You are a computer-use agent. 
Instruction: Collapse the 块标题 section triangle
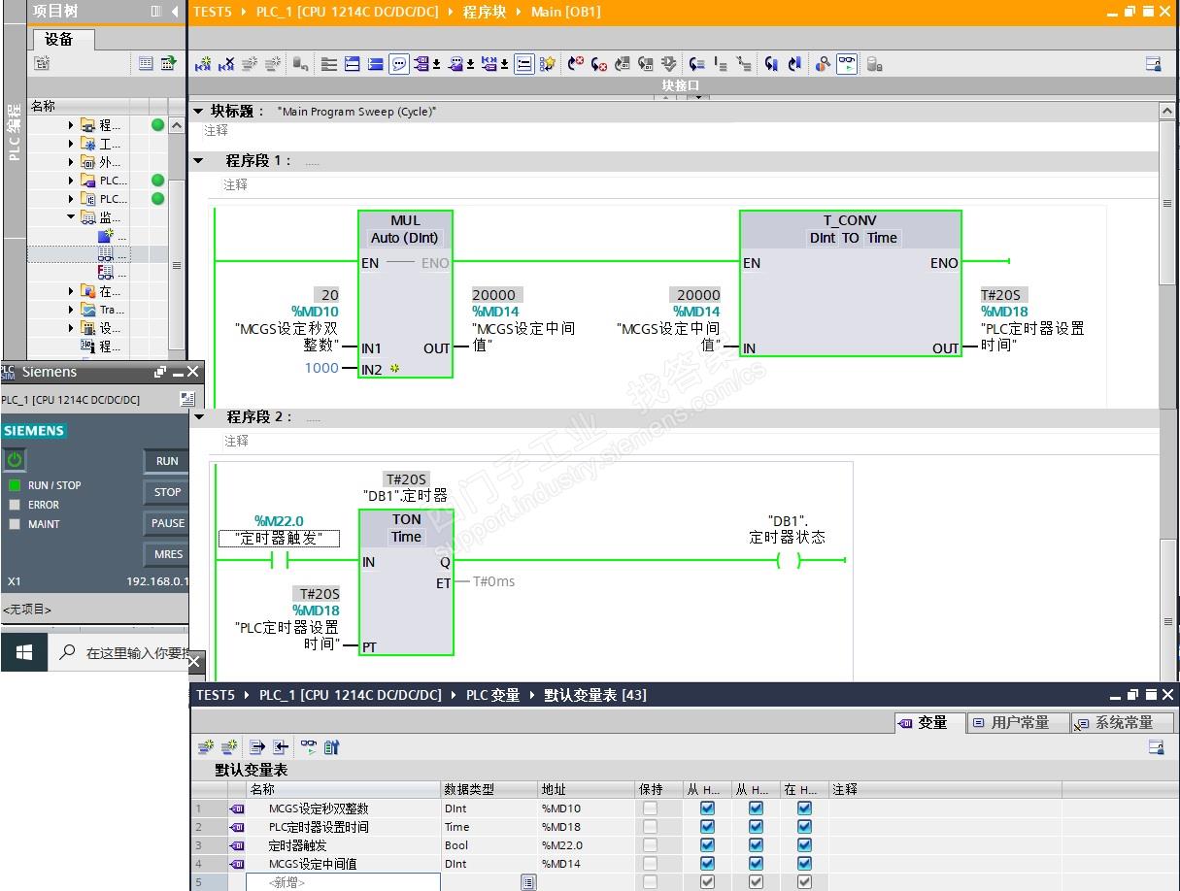pos(198,112)
